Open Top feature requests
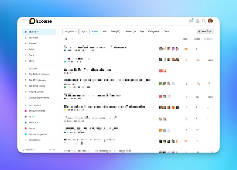The width and height of the screenshot is (237, 170). pyautogui.click(x=39, y=74)
